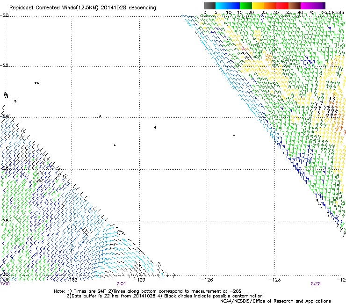Click the yellow 20–25 knots legend swatch
The image size is (346, 304).
258,6
